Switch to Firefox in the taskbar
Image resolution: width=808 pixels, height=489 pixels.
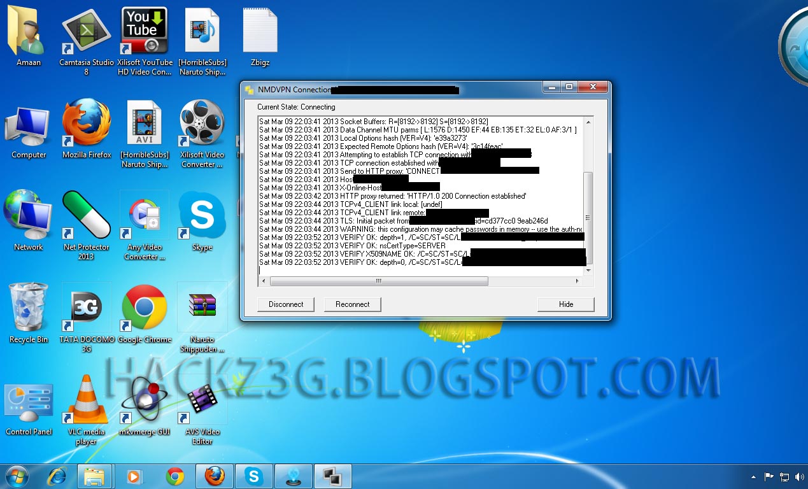pyautogui.click(x=215, y=476)
